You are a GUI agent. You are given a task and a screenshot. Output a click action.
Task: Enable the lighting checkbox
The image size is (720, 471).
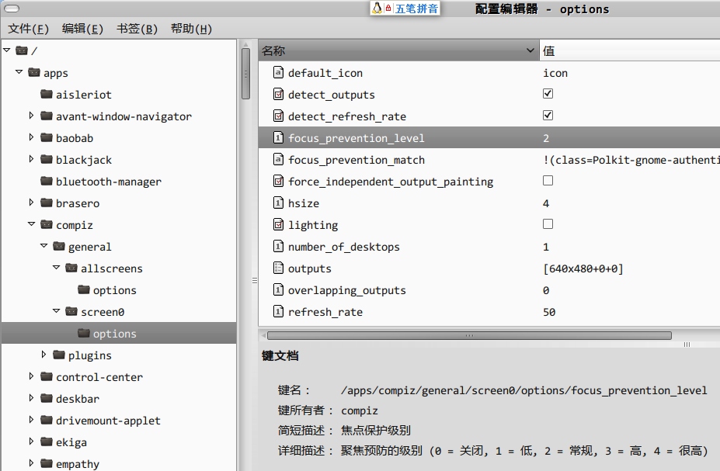pyautogui.click(x=548, y=223)
